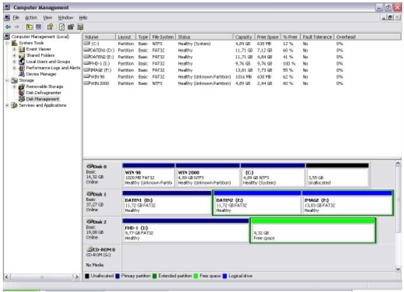The image size is (404, 292).
Task: Select the DATEN1 (D:) row in volume list
Action: 242,50
